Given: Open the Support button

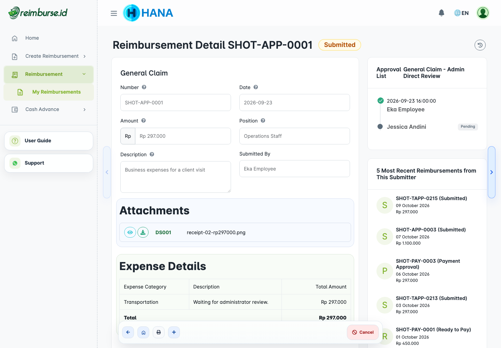Looking at the screenshot, I should 49,163.
